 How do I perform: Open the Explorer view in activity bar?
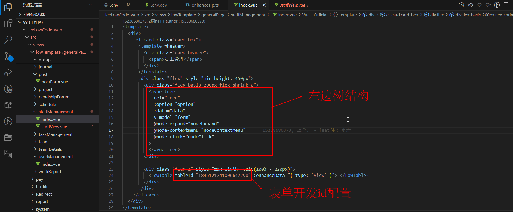[8, 7]
